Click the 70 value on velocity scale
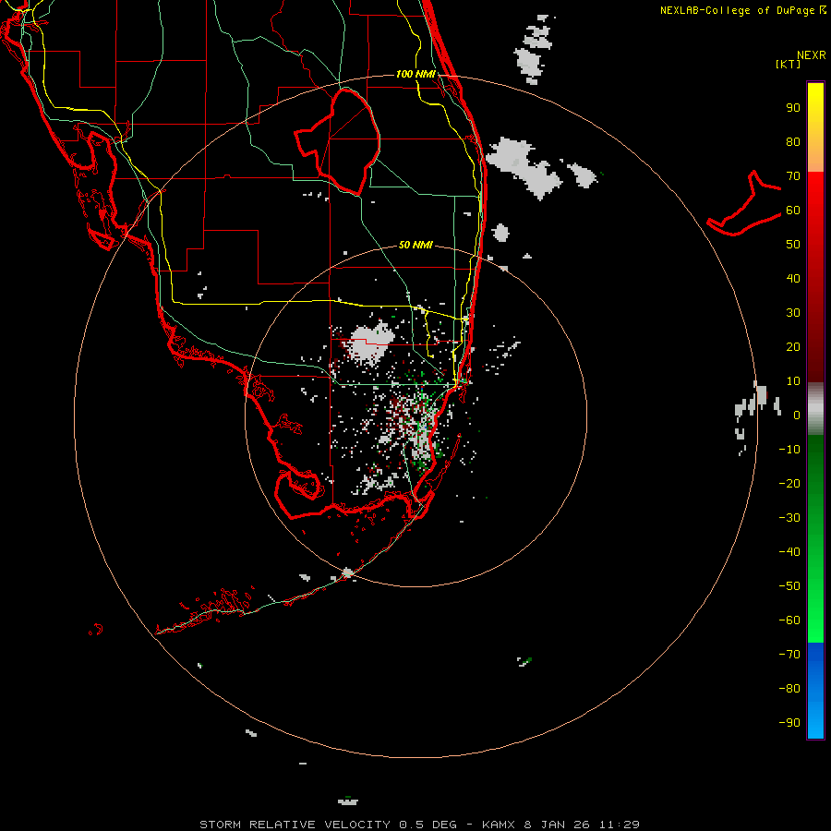 click(793, 176)
